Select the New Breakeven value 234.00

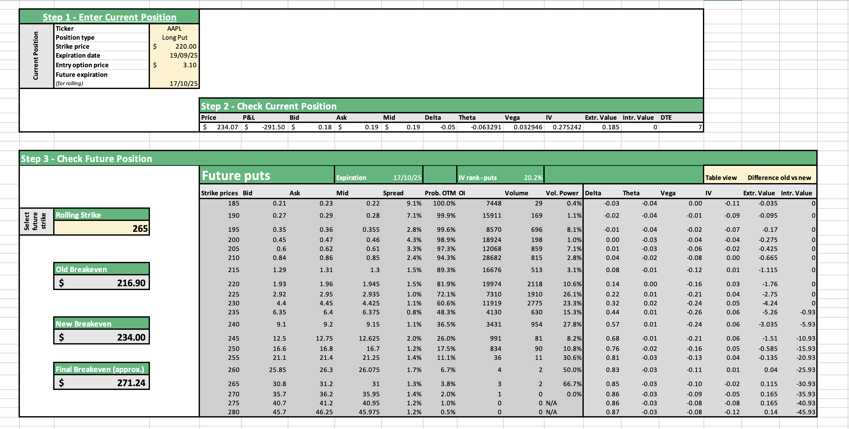point(102,337)
